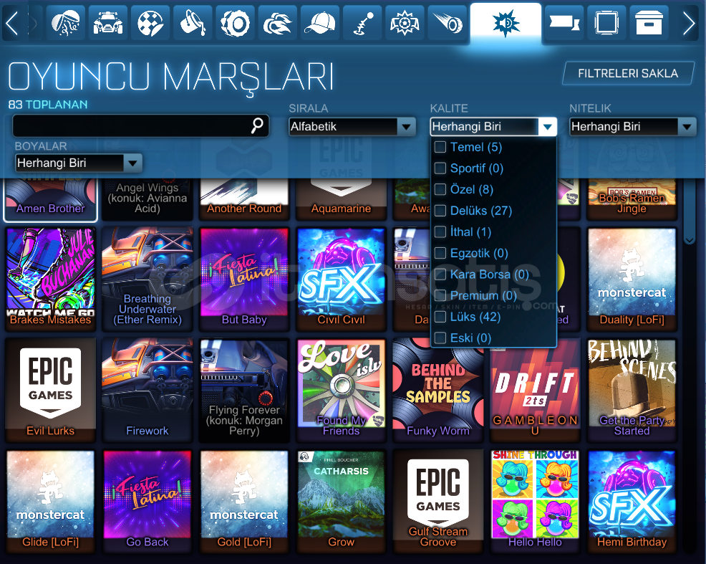This screenshot has width=706, height=564.
Task: Select the player anthems speaker tab
Action: click(x=506, y=23)
